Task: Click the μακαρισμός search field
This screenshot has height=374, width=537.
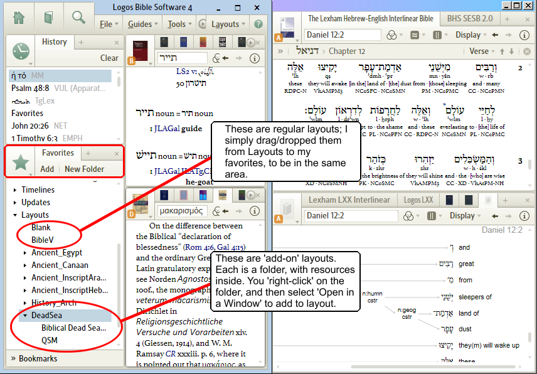Action: (182, 211)
